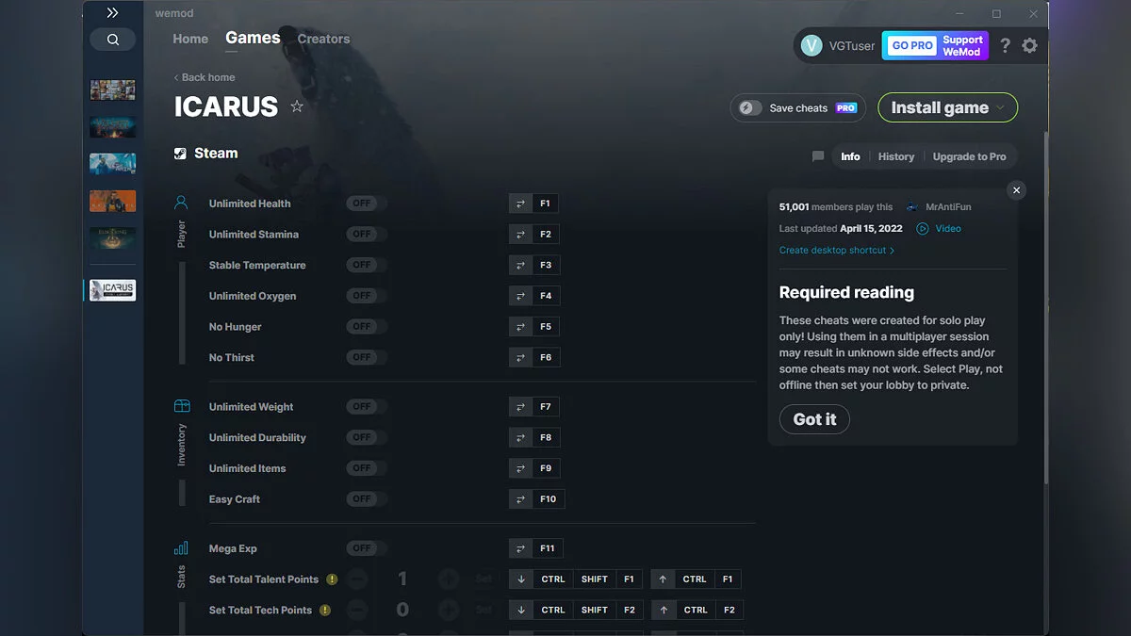Enable Unlimited Oxygen toggle
The image size is (1131, 636).
pyautogui.click(x=366, y=296)
